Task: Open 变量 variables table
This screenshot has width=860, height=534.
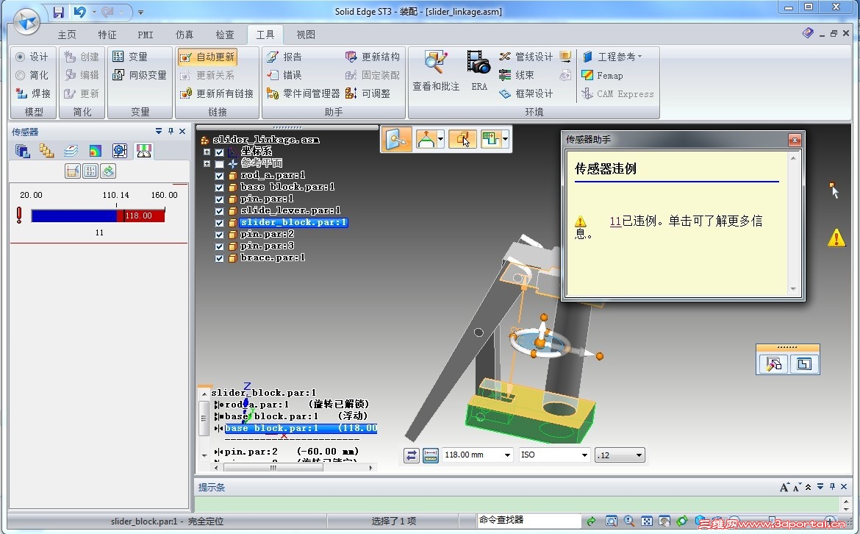Action: [130, 57]
